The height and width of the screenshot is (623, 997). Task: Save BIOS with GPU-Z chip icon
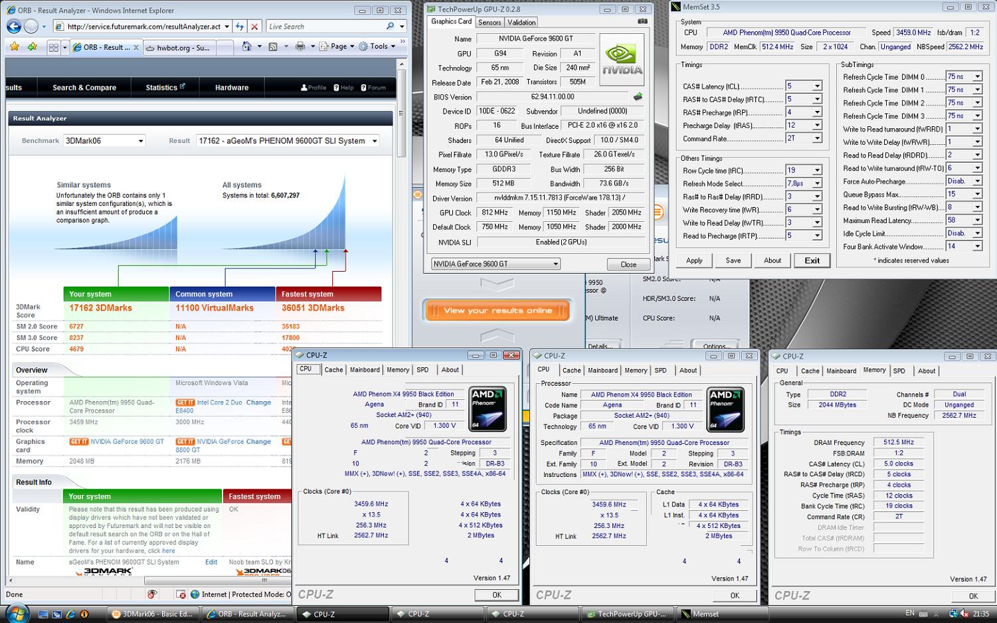pos(638,97)
